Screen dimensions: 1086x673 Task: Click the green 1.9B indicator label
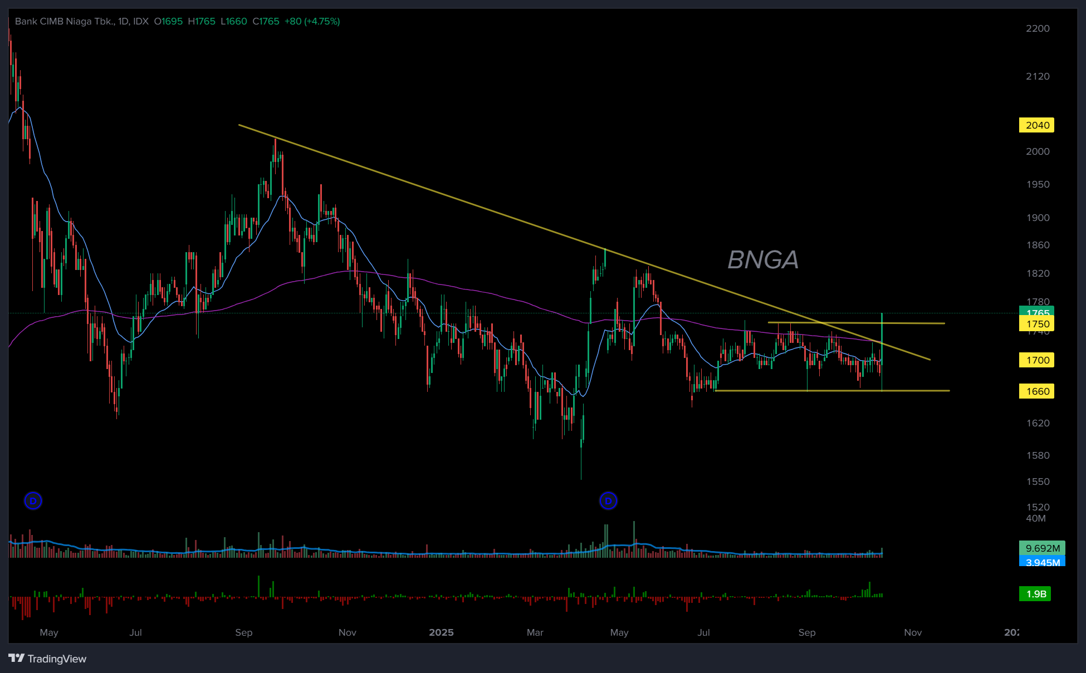point(1035,594)
